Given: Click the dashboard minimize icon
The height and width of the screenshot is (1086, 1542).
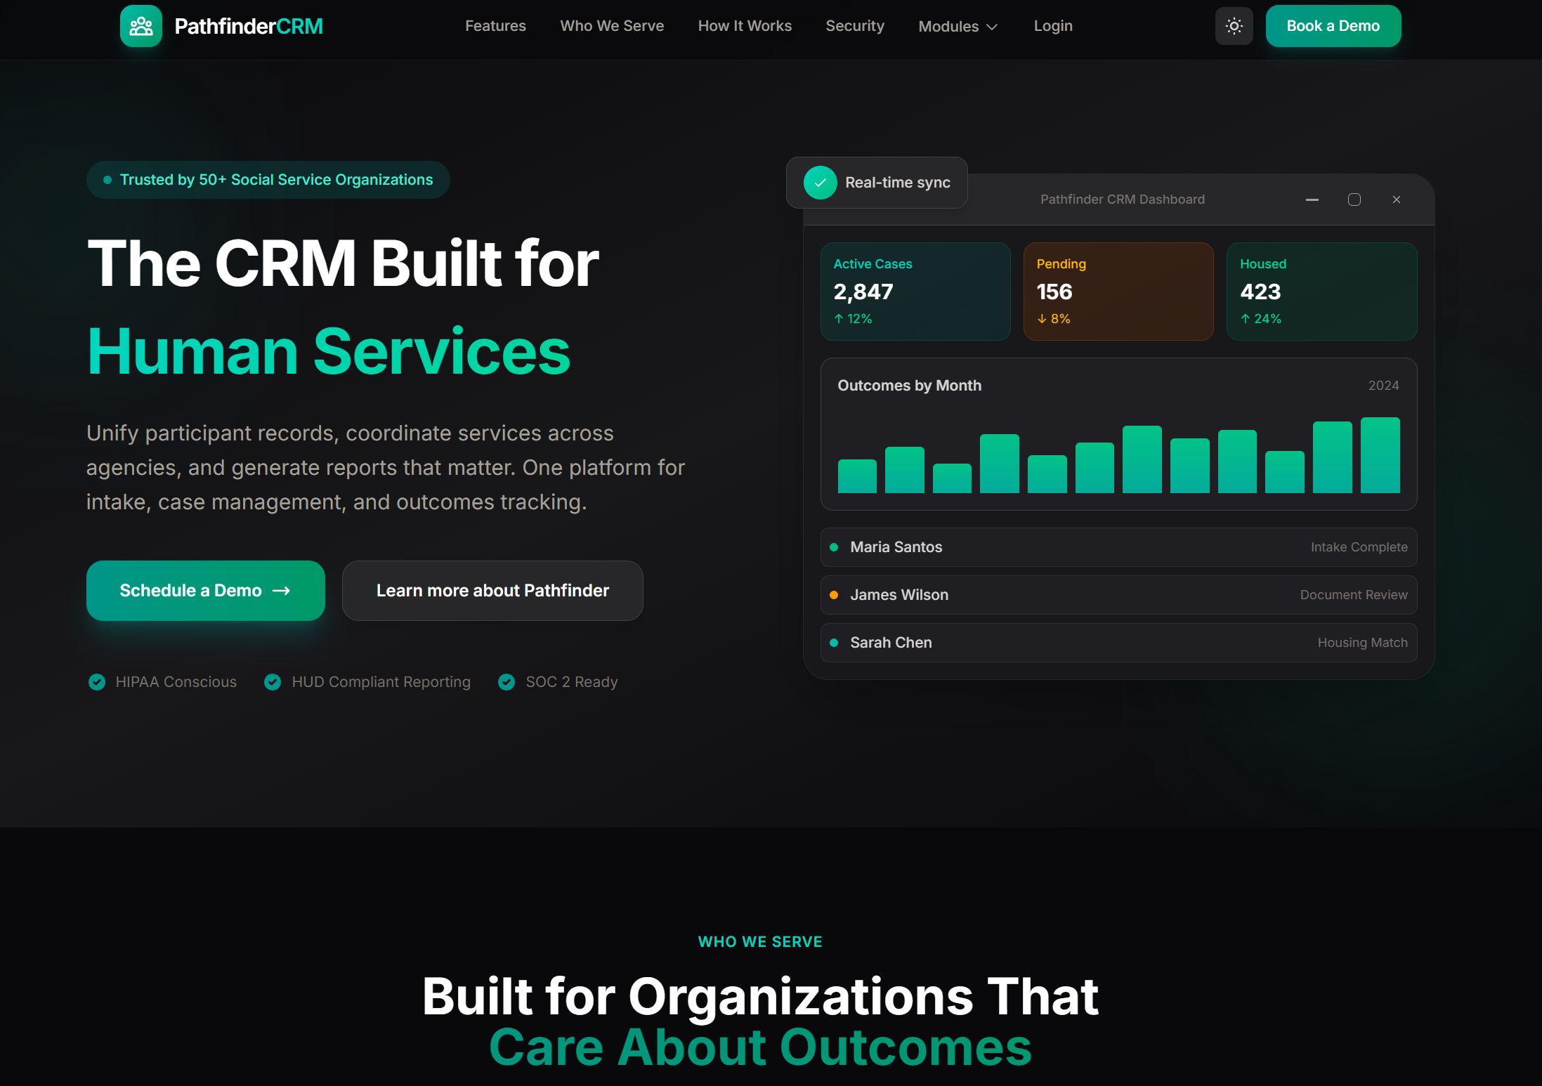Looking at the screenshot, I should (x=1312, y=200).
